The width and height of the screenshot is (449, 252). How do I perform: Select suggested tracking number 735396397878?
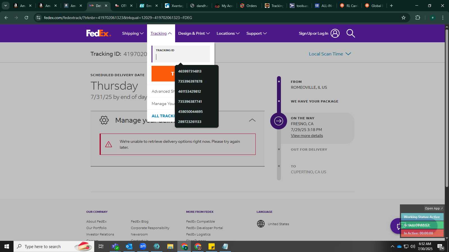[x=196, y=81]
